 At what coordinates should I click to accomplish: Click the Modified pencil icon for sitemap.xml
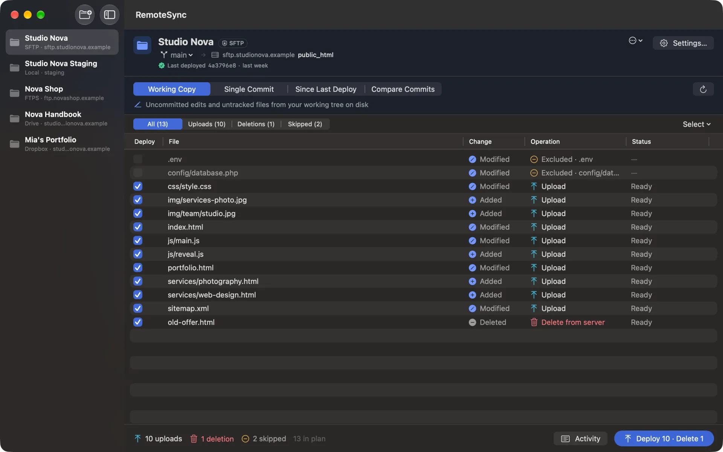click(x=472, y=308)
